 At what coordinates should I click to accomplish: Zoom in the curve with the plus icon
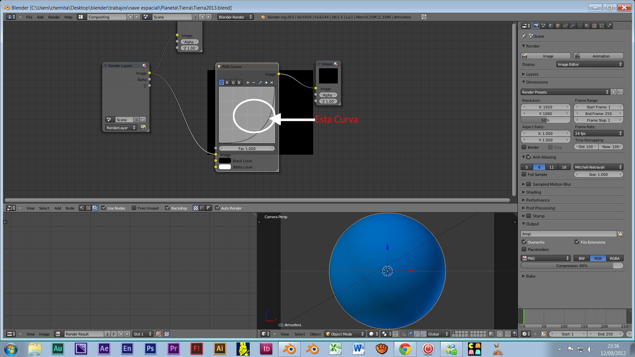coord(248,83)
